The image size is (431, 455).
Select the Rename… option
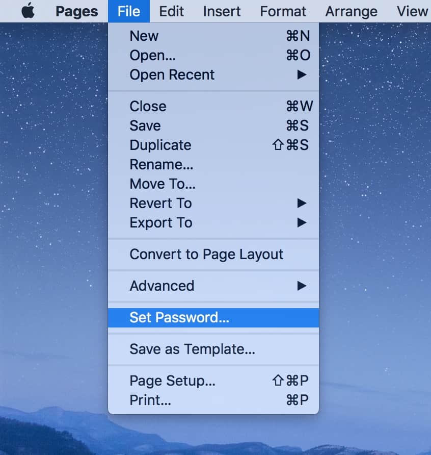coord(161,165)
